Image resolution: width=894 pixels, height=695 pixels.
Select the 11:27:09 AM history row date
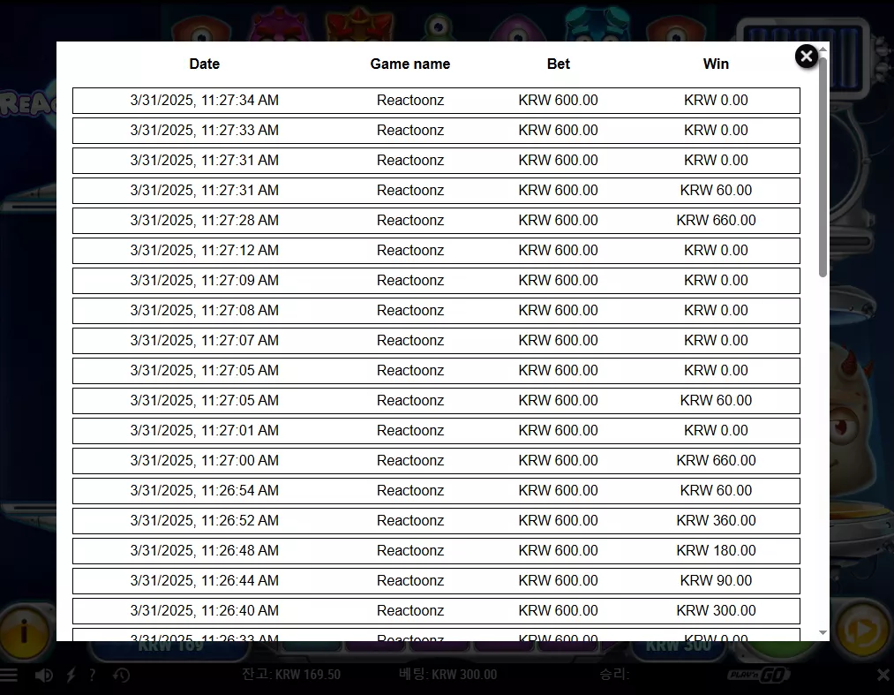coord(204,280)
